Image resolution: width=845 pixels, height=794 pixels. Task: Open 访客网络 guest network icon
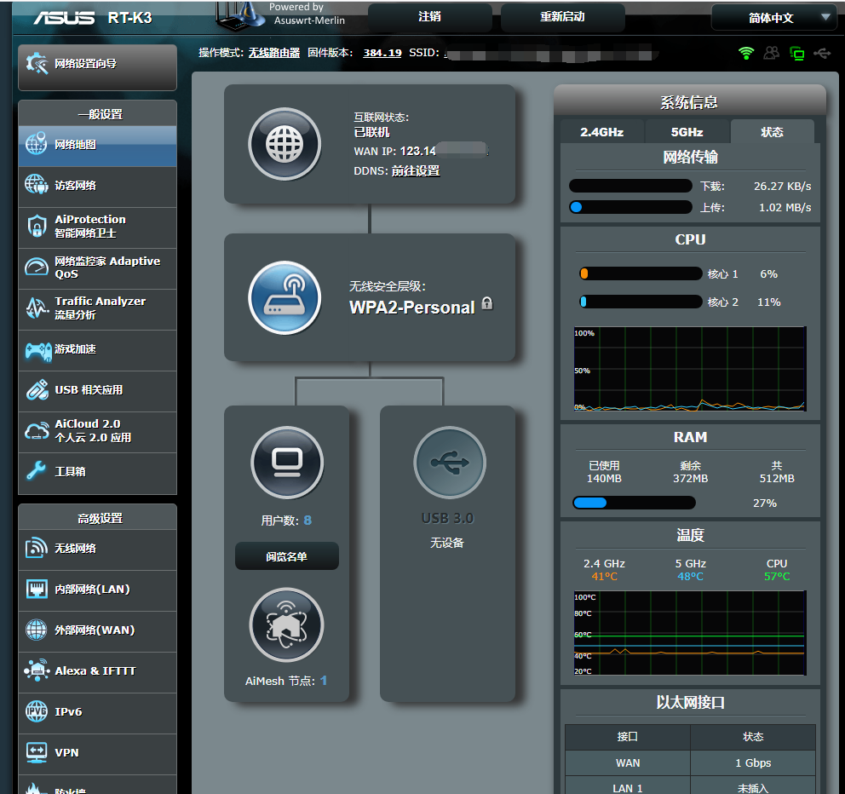[36, 185]
